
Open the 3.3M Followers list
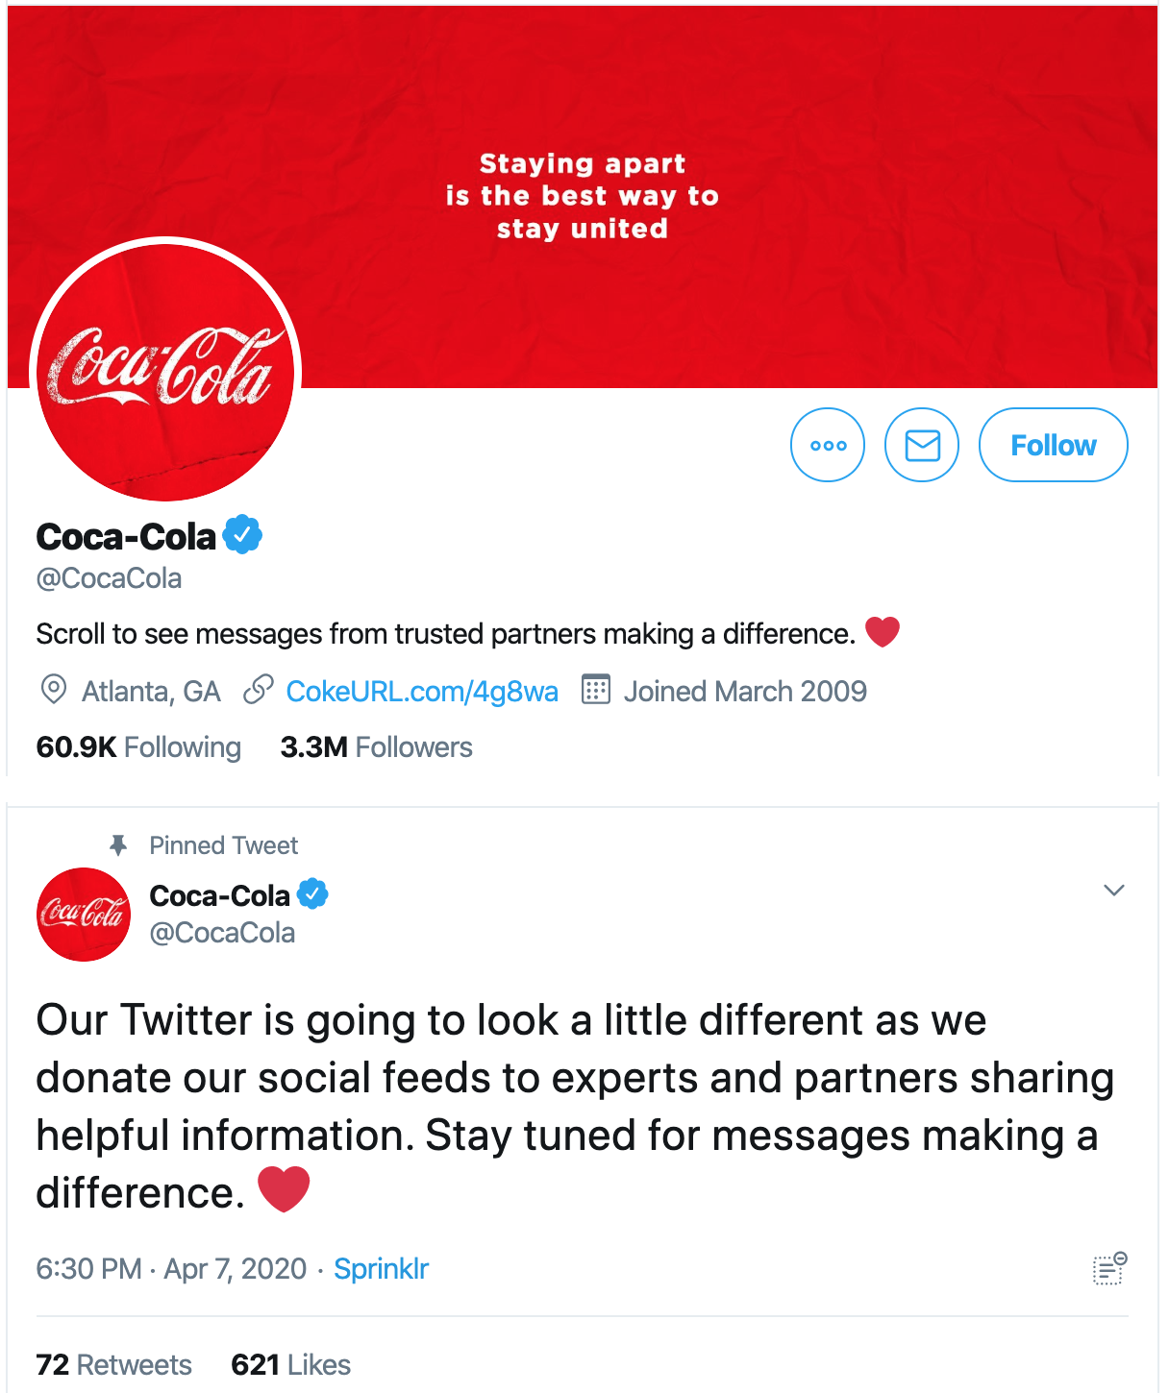(x=376, y=746)
